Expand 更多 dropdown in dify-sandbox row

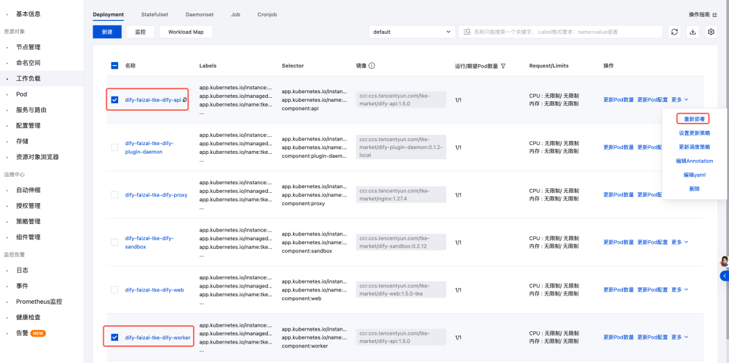[x=680, y=242]
